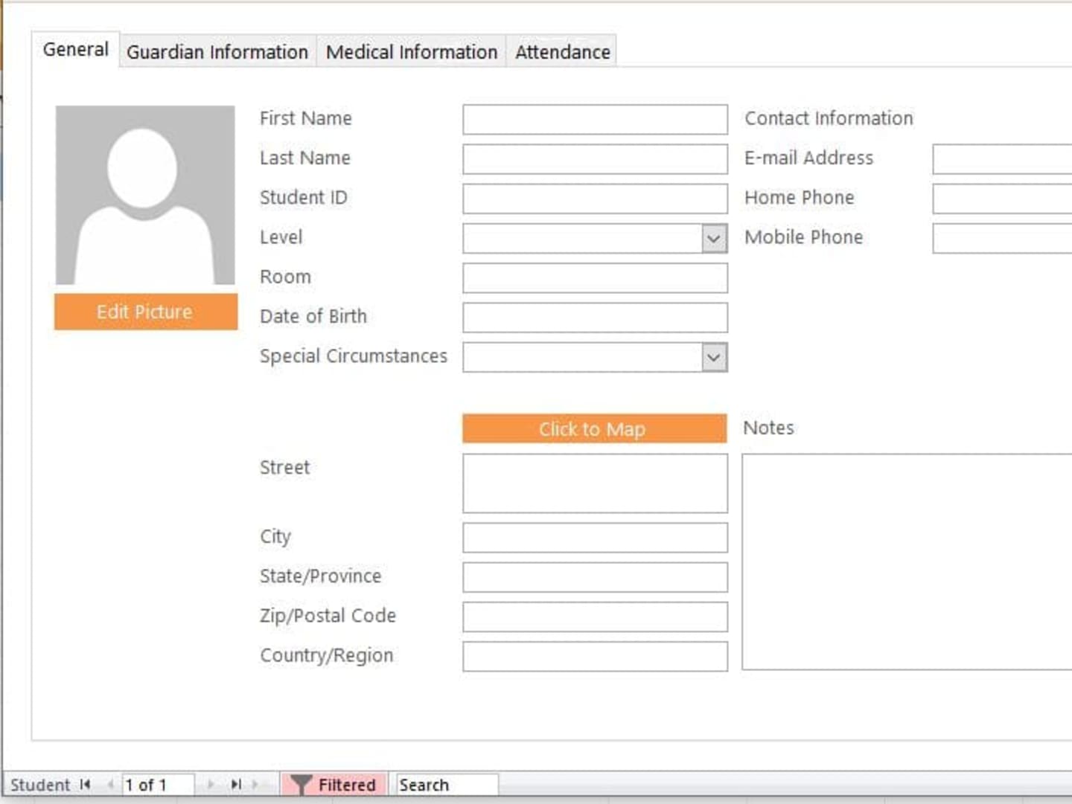Click the student photo placeholder
The height and width of the screenshot is (804, 1072).
click(x=145, y=195)
